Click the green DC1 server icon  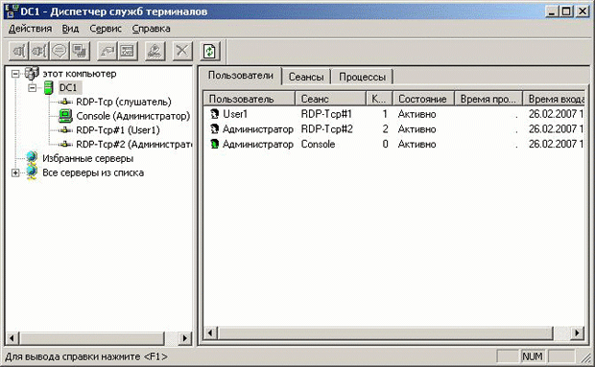coord(48,87)
